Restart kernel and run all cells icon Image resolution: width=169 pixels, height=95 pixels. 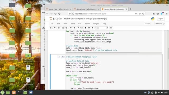[x=92, y=28]
